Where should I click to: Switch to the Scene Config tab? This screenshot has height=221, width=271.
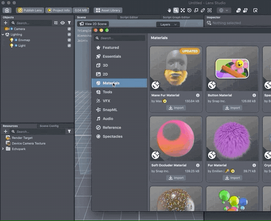[49, 126]
